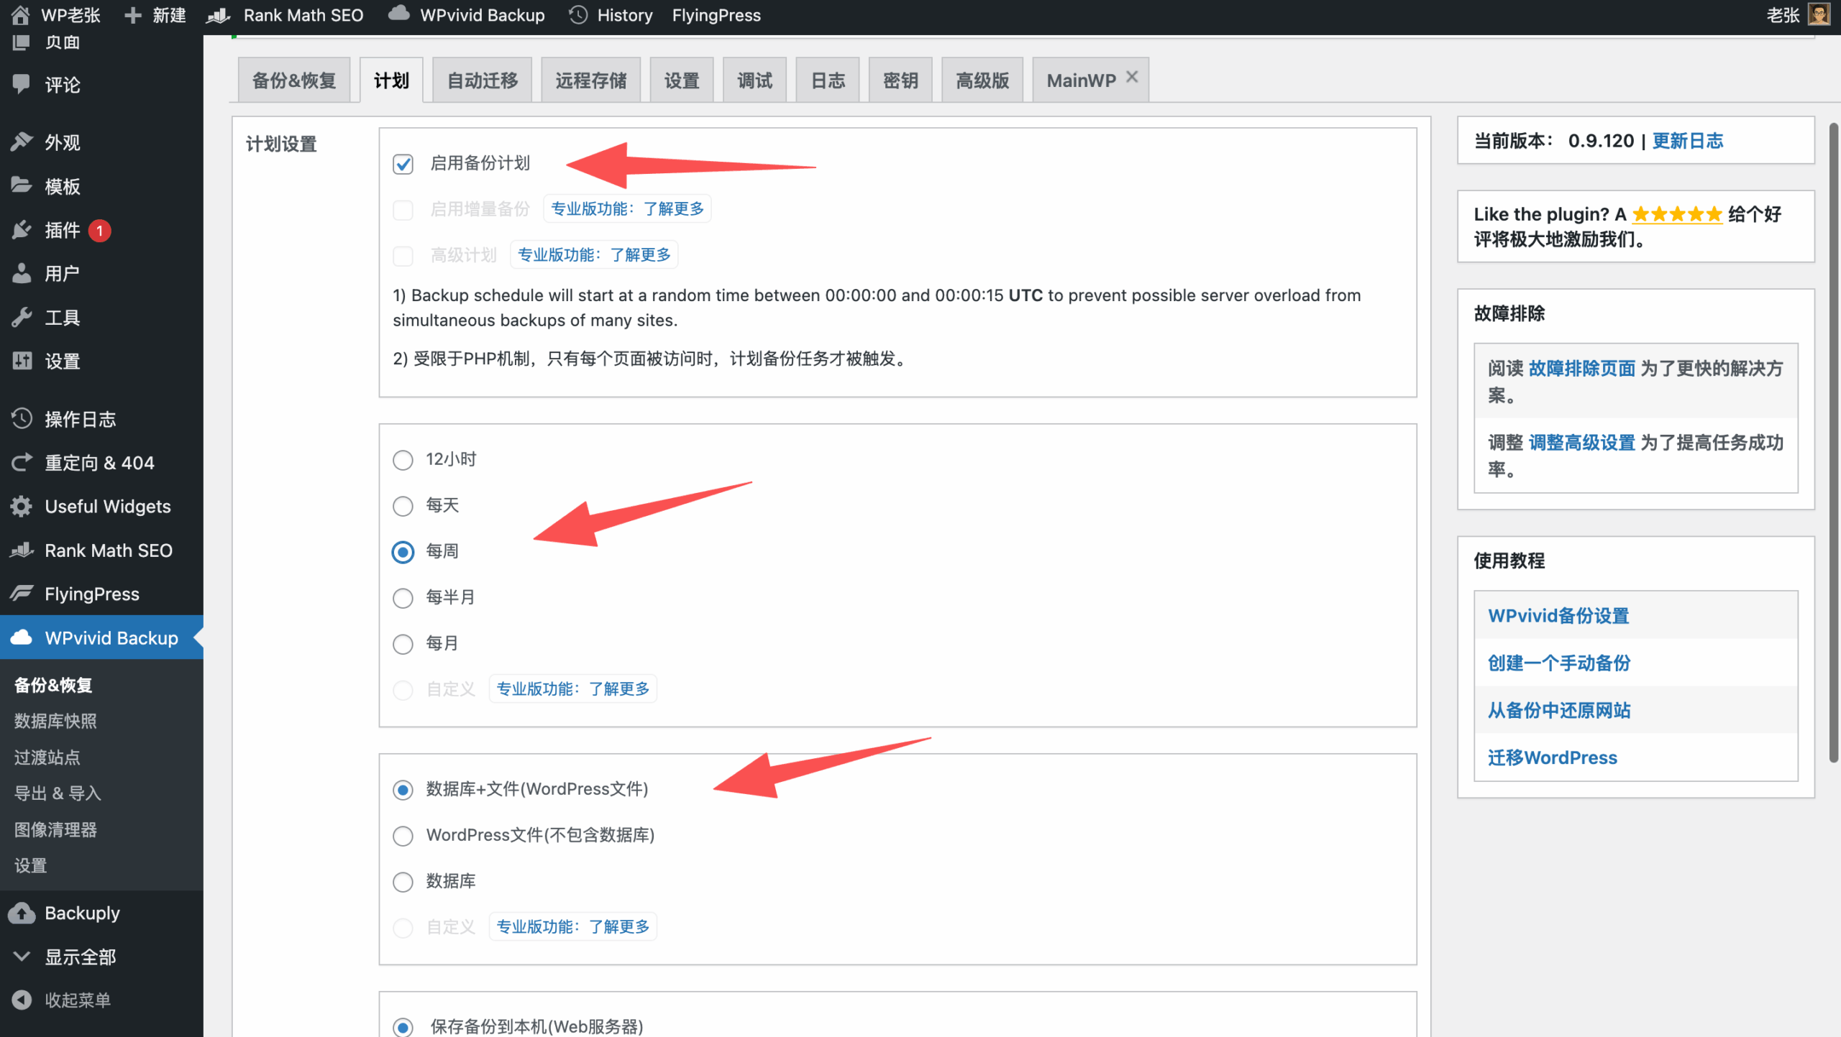The height and width of the screenshot is (1037, 1841).
Task: Click Useful Widgets gear icon in sidebar
Action: (22, 507)
